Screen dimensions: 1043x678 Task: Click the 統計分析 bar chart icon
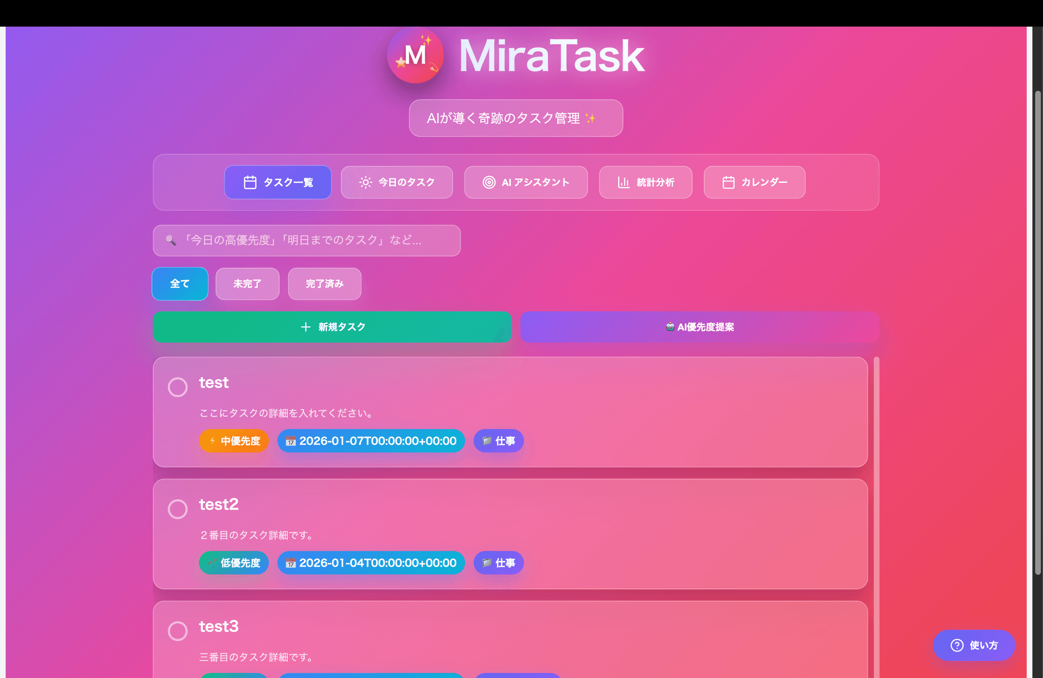(x=623, y=183)
